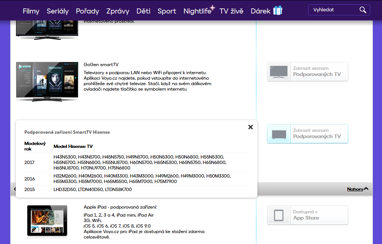Click the 'Podporovaná zařízení SmartTV Hisense' title
Viewport: 382px width, 244px height.
[x=67, y=132]
